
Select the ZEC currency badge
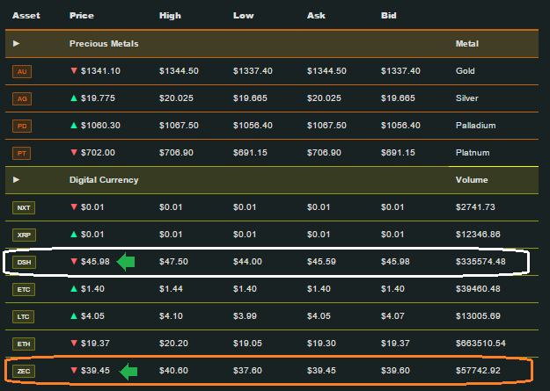[x=24, y=371]
